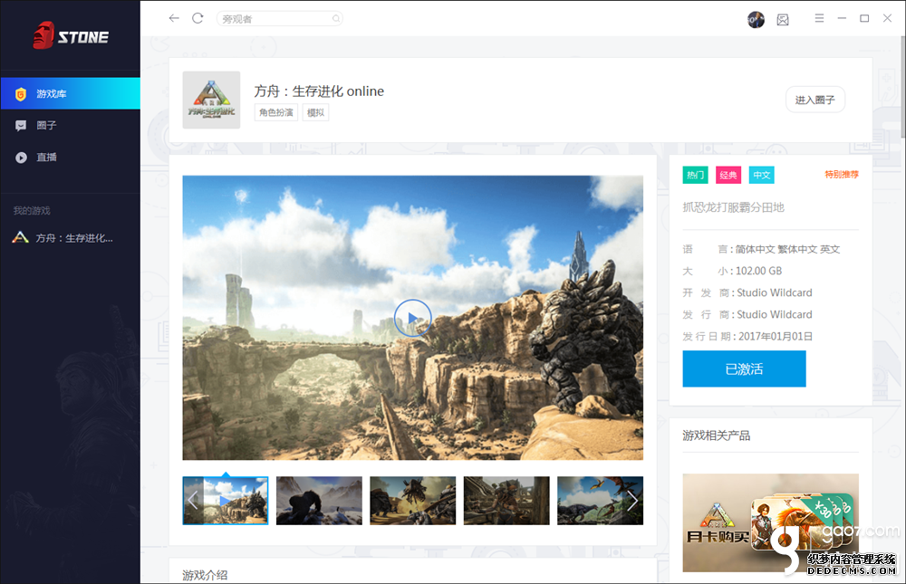Show next thumbnails with right chevron

tap(633, 500)
